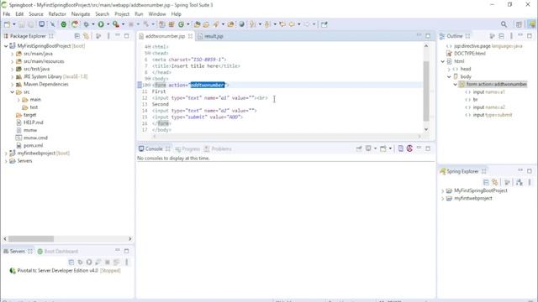The height and width of the screenshot is (302, 538).
Task: Select the target folder
Action: click(29, 115)
